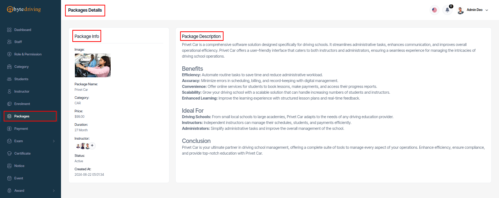
Task: Expand the Award submenu chevron
Action: click(54, 191)
